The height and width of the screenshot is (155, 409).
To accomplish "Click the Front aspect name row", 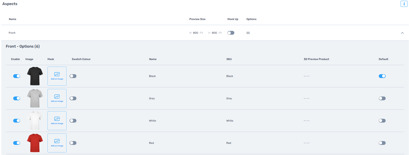I will [x=12, y=33].
